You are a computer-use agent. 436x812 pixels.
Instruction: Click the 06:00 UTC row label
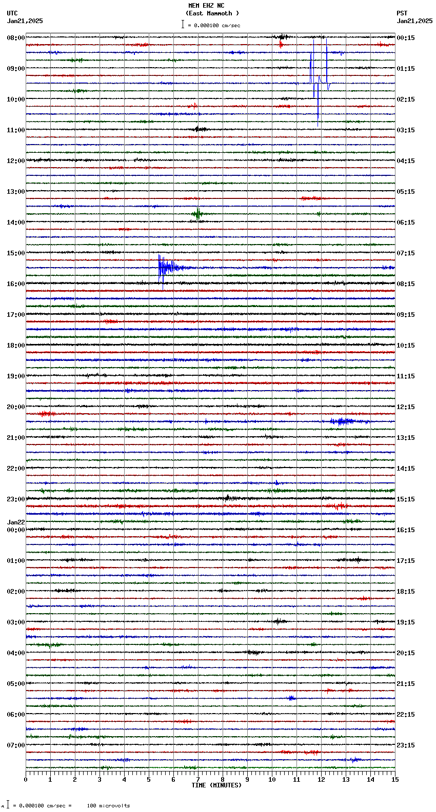click(x=16, y=715)
